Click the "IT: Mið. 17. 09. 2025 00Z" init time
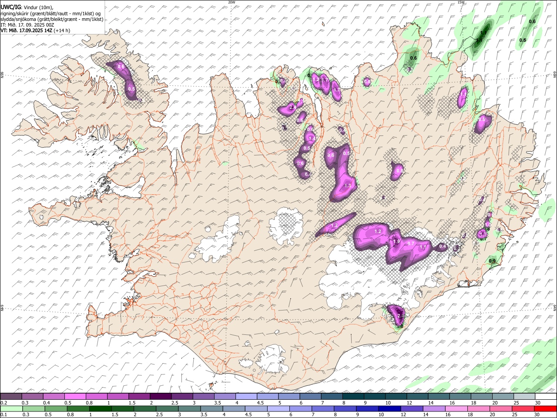This screenshot has height=418, width=557. point(27,25)
